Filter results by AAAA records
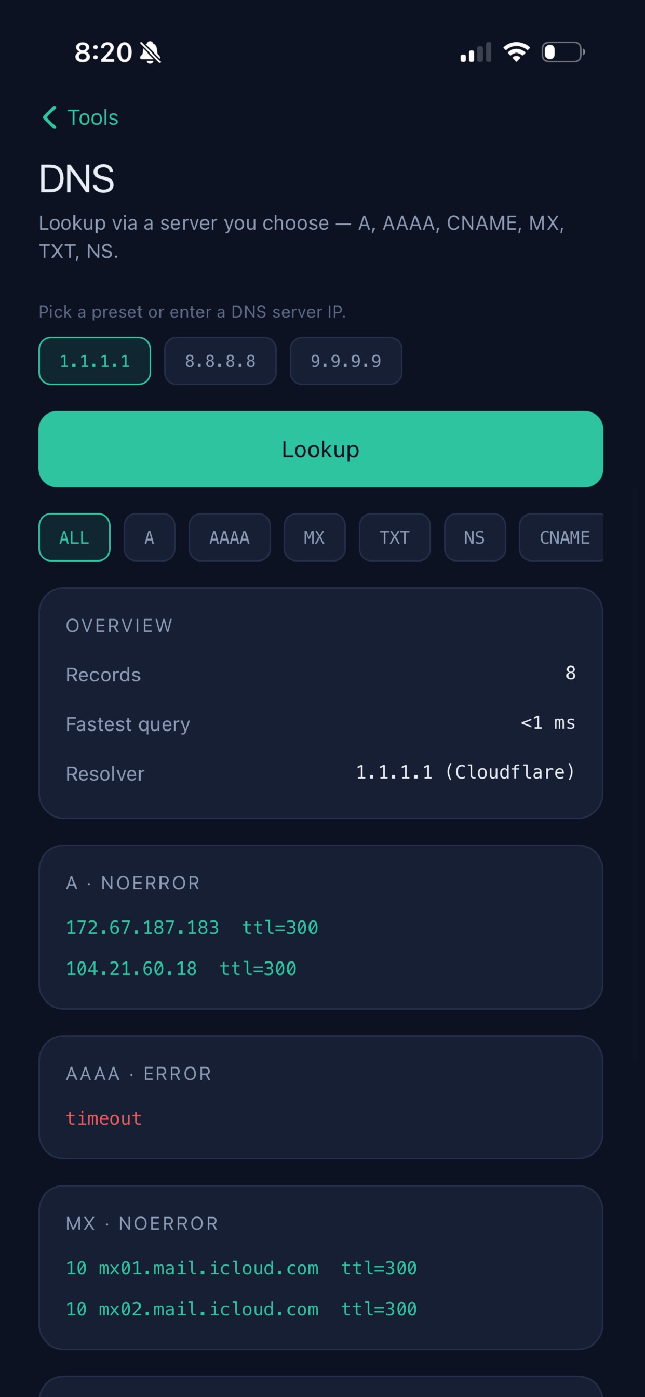 coord(230,537)
